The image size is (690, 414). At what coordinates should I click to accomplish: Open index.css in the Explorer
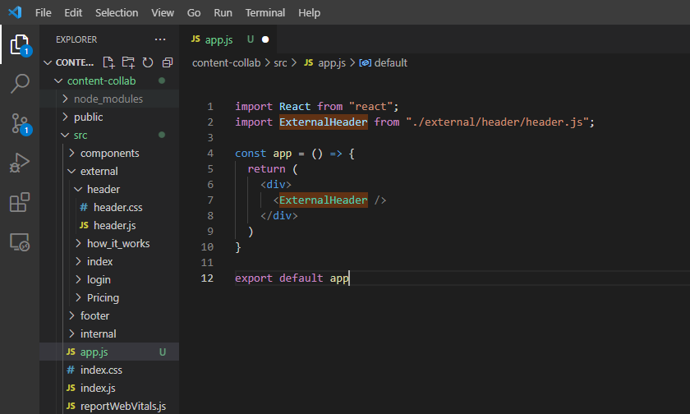click(x=101, y=370)
